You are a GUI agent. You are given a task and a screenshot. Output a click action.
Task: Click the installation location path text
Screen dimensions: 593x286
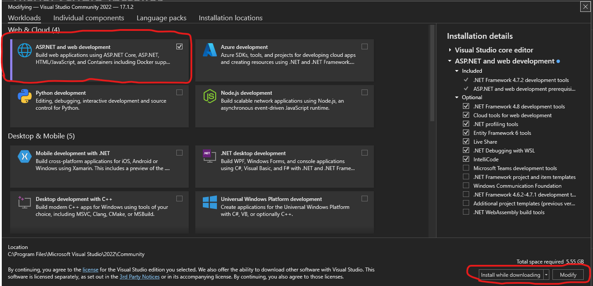[76, 254]
